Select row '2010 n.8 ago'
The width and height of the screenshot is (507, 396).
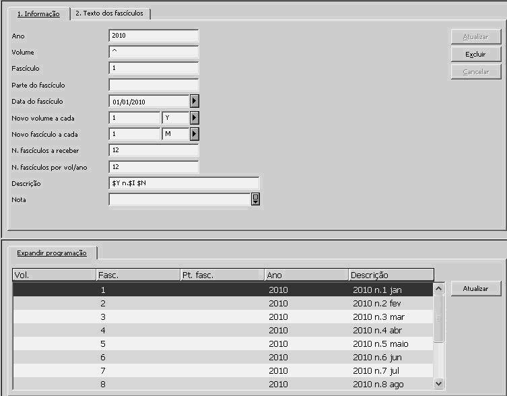click(223, 384)
